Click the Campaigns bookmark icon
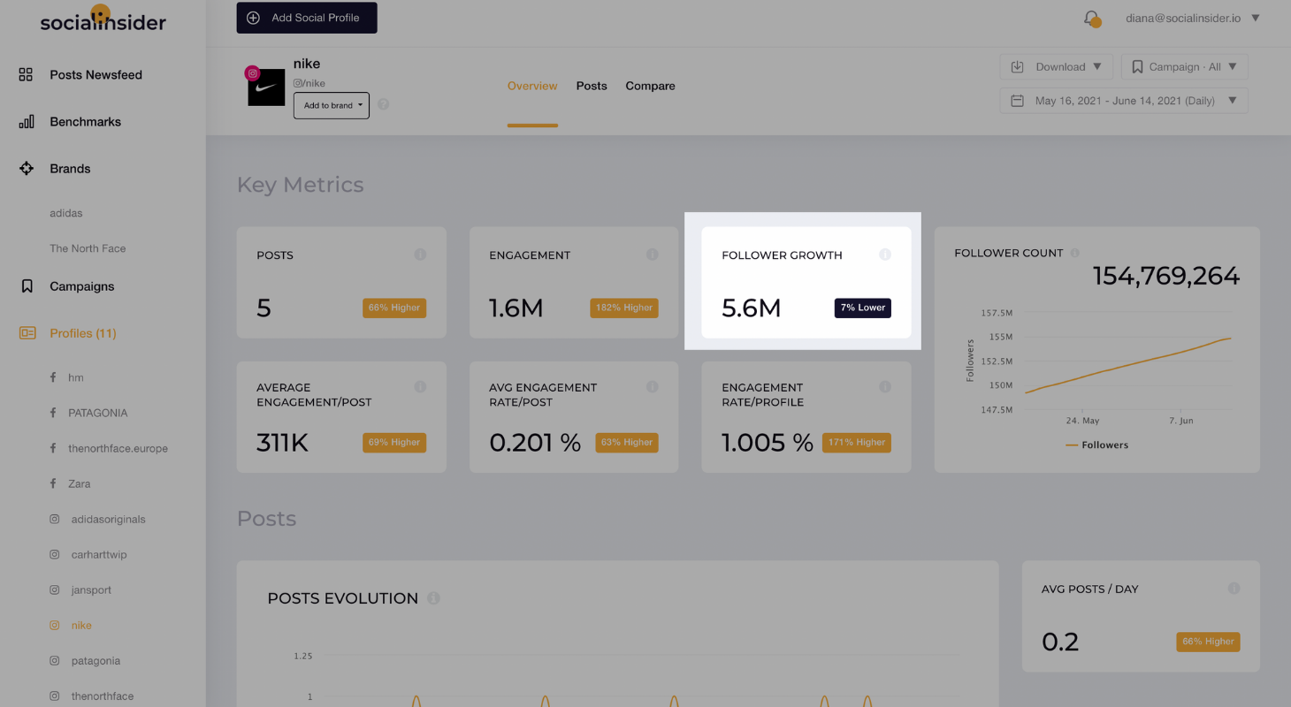 coord(27,286)
